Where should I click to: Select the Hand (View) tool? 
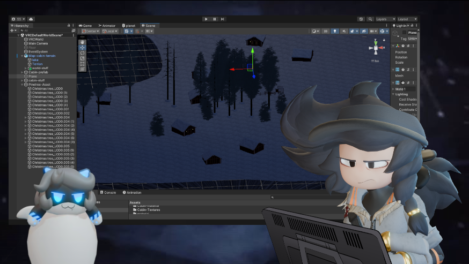click(x=82, y=42)
